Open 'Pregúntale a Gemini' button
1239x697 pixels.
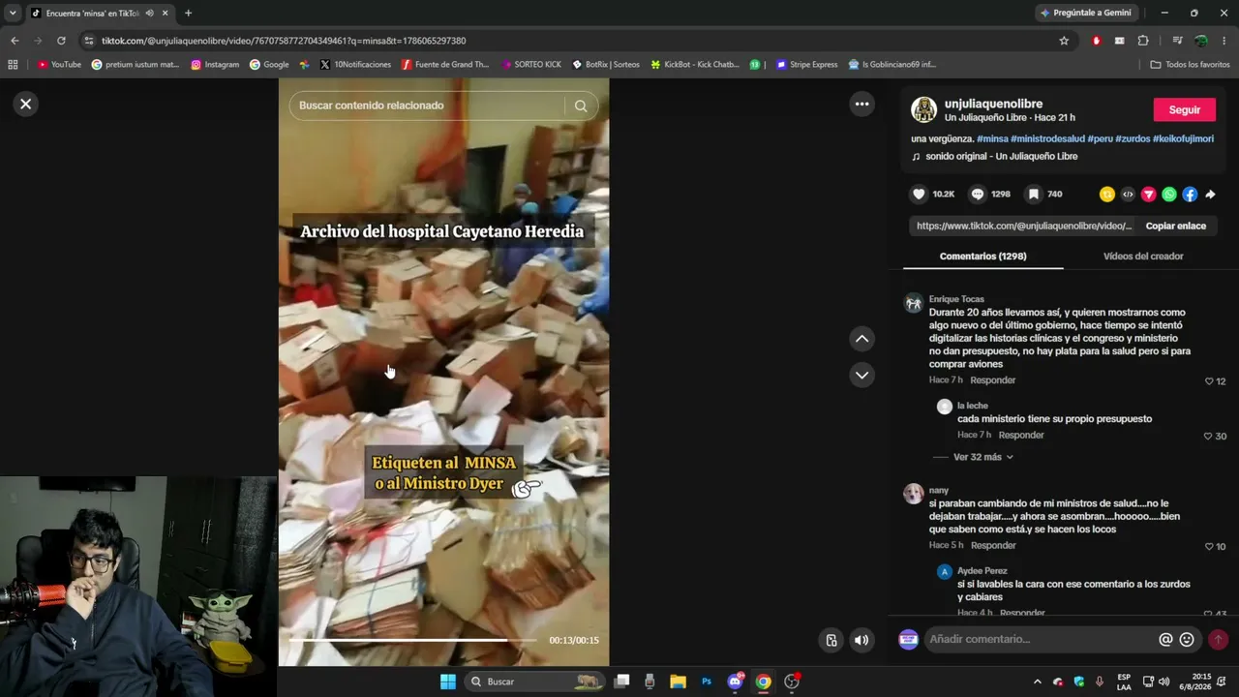[1086, 13]
